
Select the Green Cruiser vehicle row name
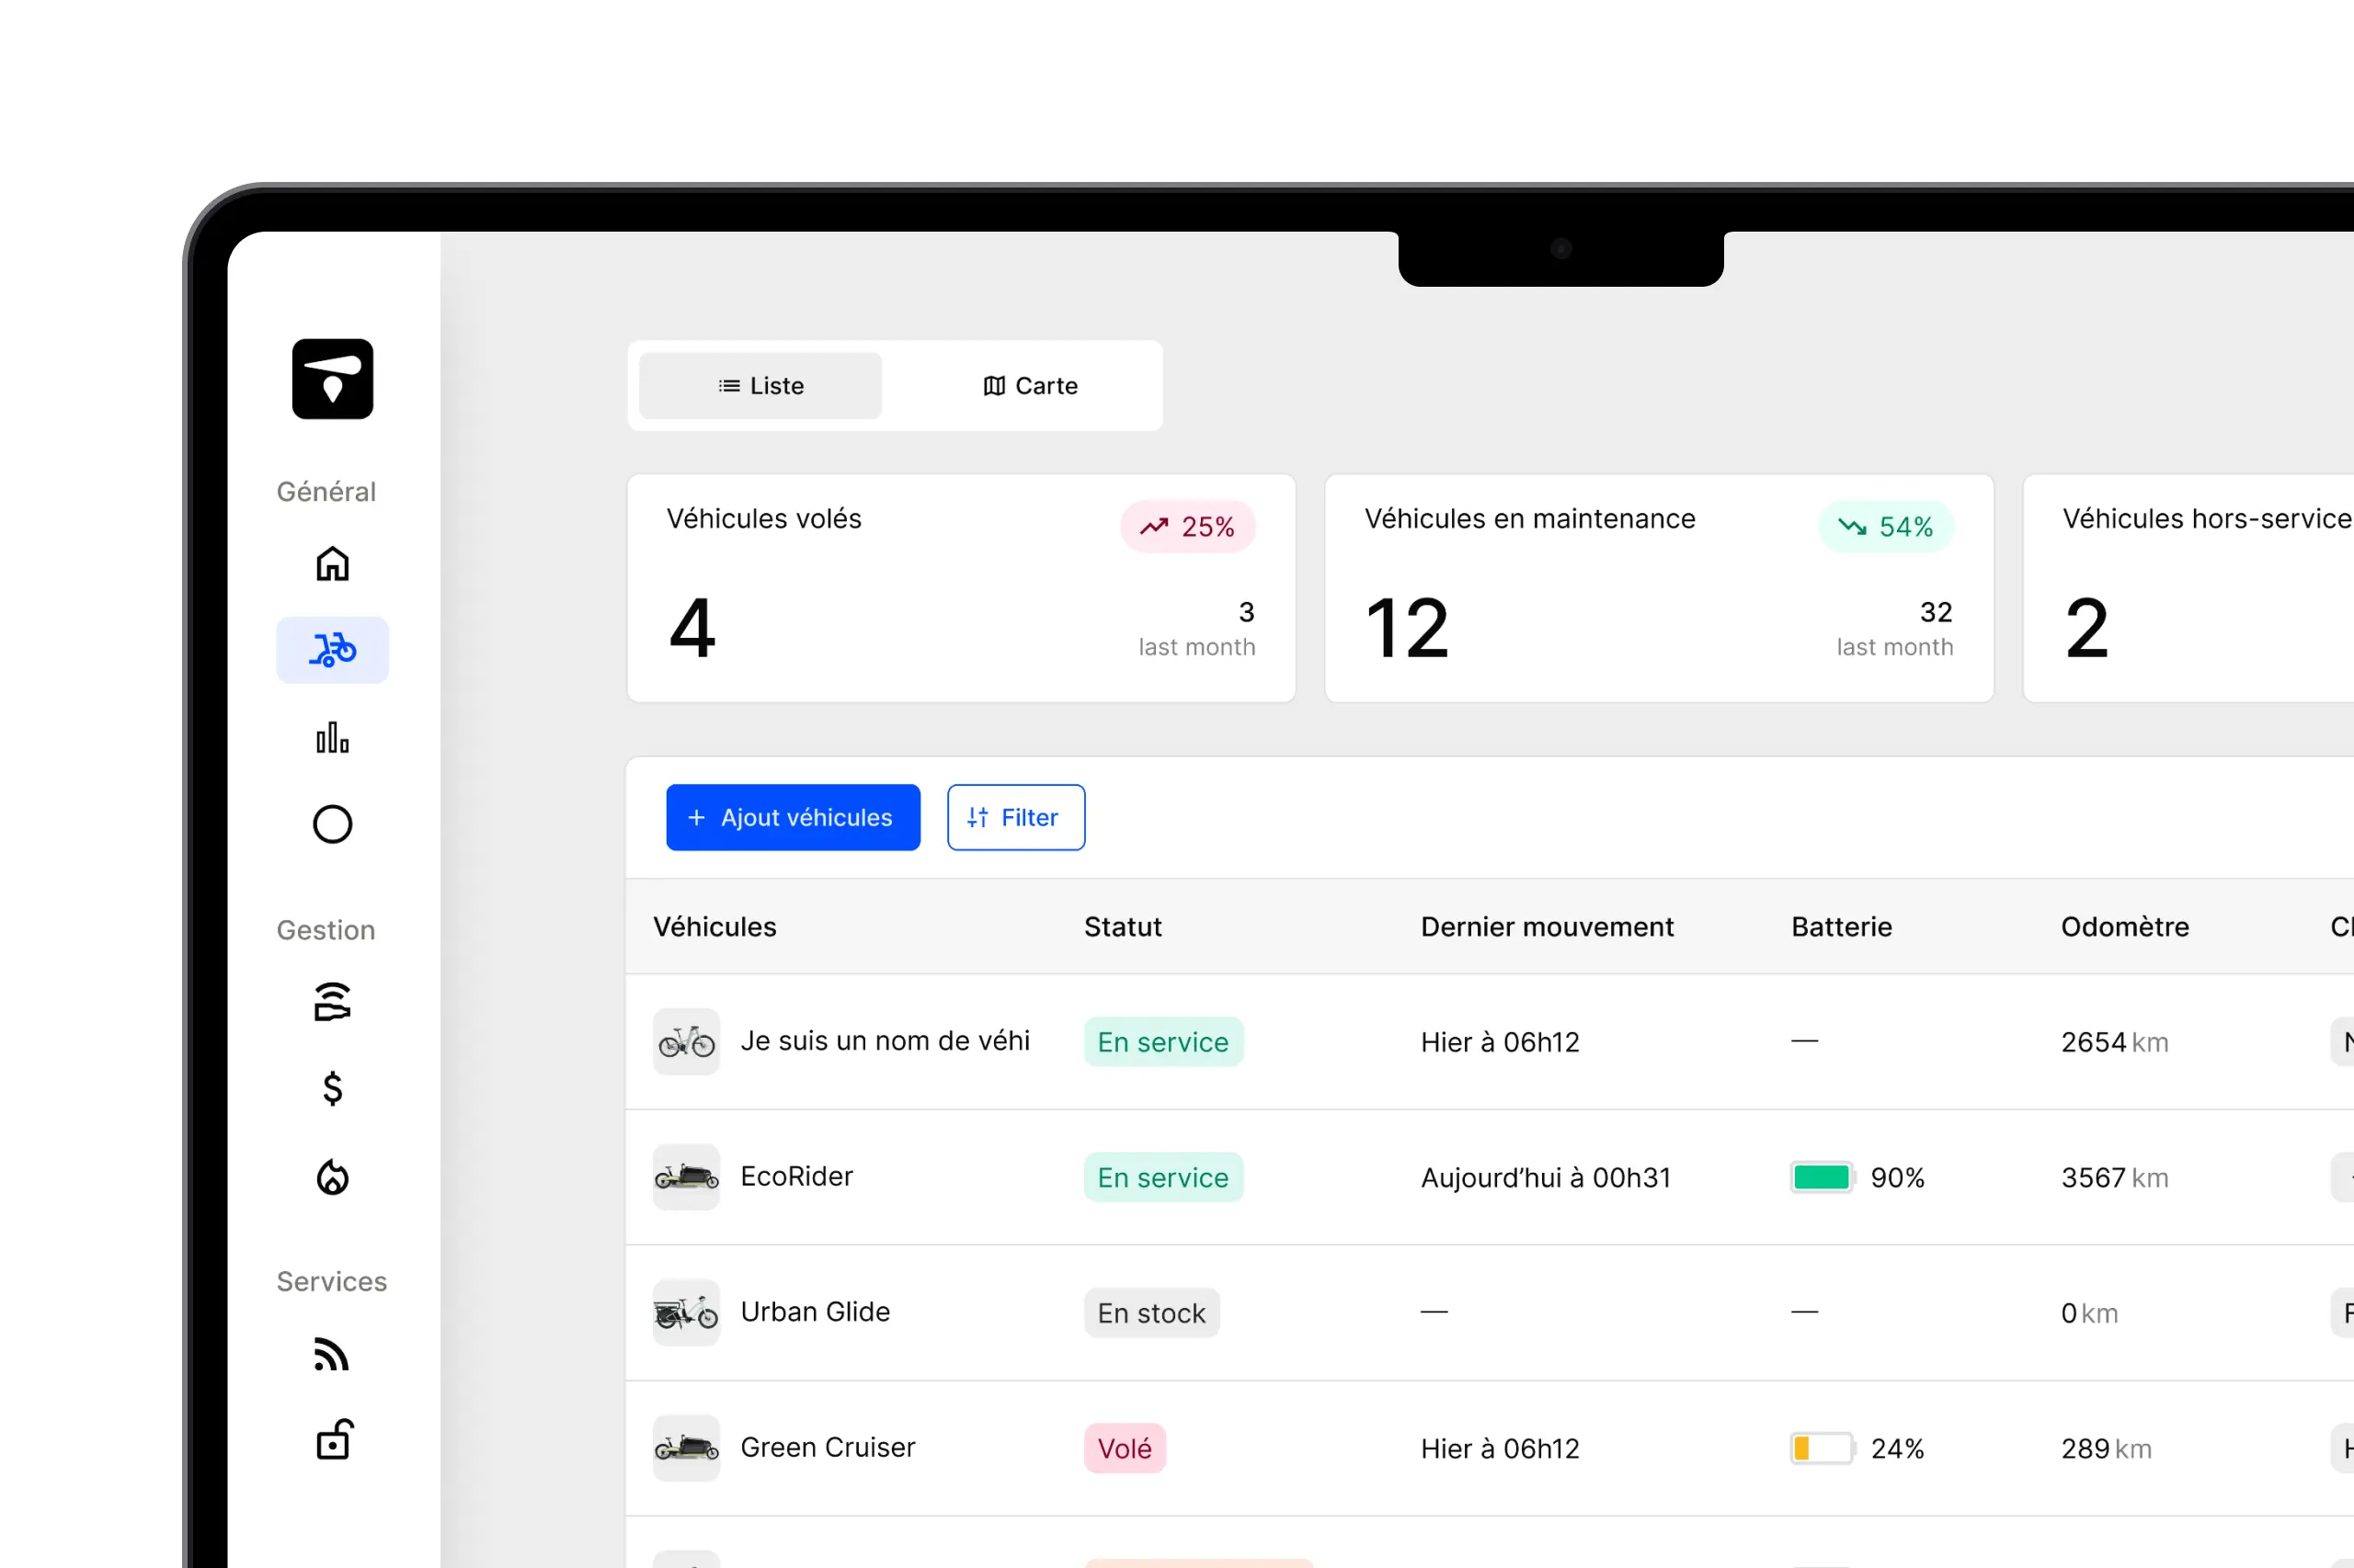click(x=828, y=1447)
